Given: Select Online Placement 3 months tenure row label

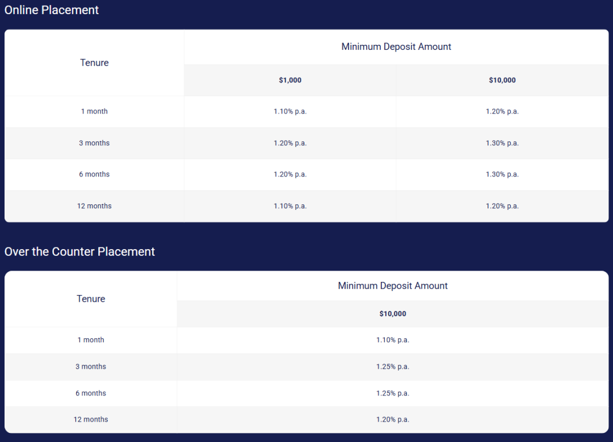Looking at the screenshot, I should (x=94, y=143).
